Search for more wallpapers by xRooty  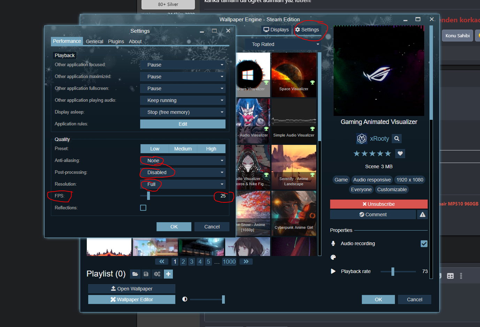(x=397, y=139)
